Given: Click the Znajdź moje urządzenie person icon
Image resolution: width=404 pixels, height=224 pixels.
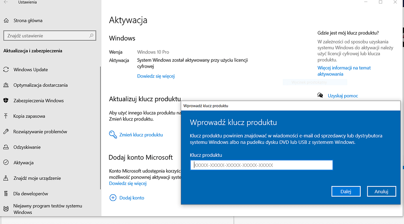Looking at the screenshot, I should (x=6, y=178).
